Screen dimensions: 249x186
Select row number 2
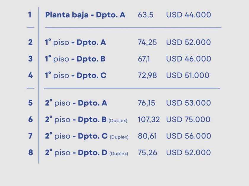[x=30, y=42]
